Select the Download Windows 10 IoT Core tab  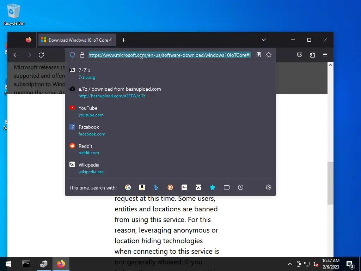(x=77, y=40)
